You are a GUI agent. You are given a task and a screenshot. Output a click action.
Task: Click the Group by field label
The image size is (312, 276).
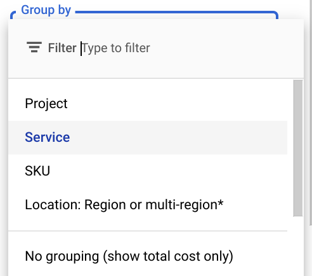tap(46, 10)
